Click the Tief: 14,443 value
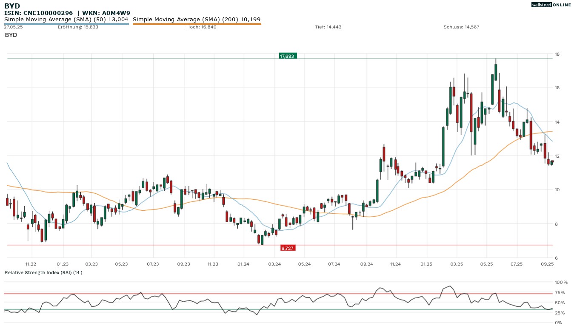Image resolution: width=574 pixels, height=334 pixels. pos(328,27)
